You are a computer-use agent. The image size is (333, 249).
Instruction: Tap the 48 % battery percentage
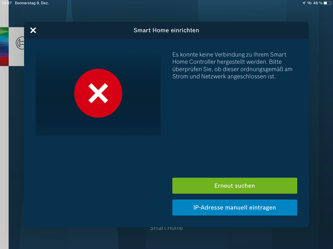(318, 3)
